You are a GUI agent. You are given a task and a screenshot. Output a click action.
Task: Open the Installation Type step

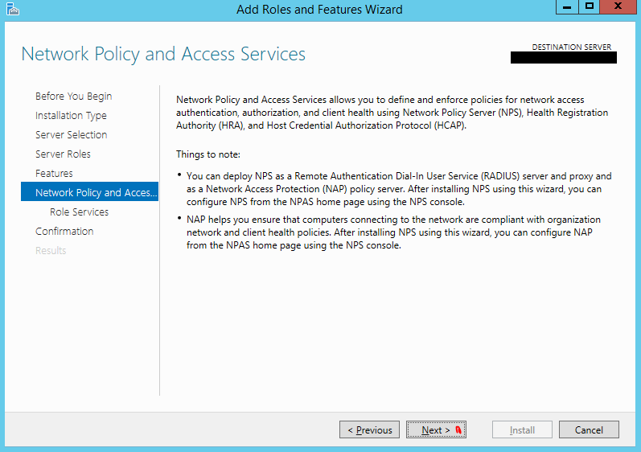pyautogui.click(x=71, y=116)
